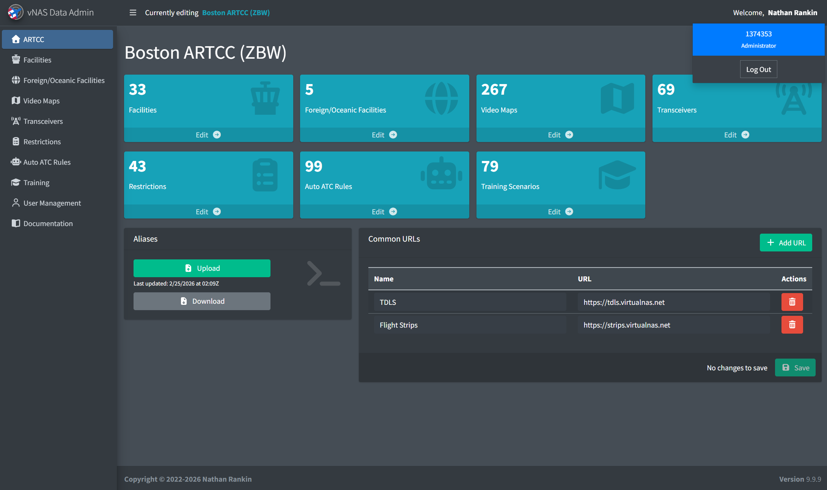Click the folded map icon on Video Maps card
The image size is (827, 490).
[x=617, y=98]
